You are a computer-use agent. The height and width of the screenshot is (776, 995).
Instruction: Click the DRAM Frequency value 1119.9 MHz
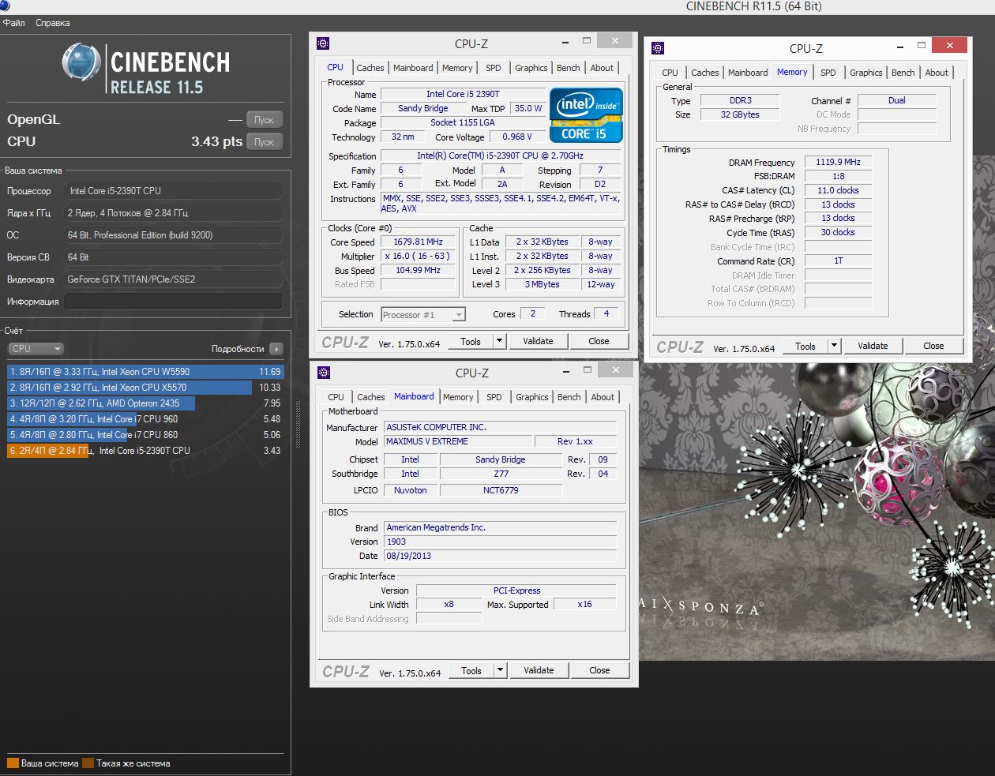pos(838,162)
